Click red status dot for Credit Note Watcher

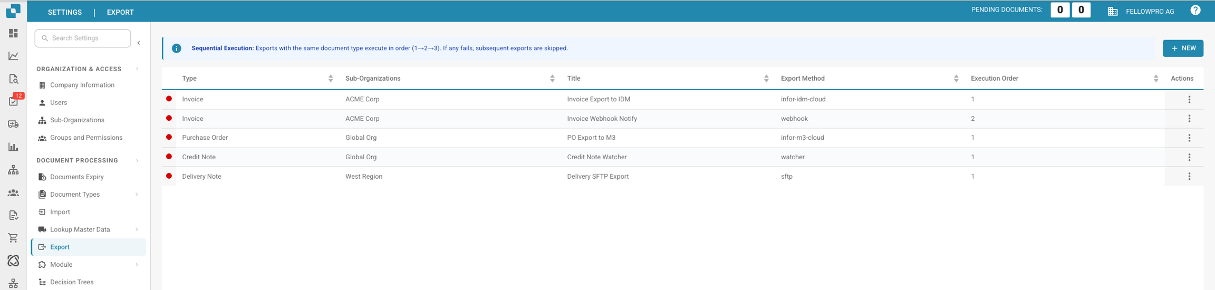pyautogui.click(x=169, y=157)
